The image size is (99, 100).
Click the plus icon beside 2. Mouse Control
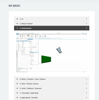click(x=17, y=23)
